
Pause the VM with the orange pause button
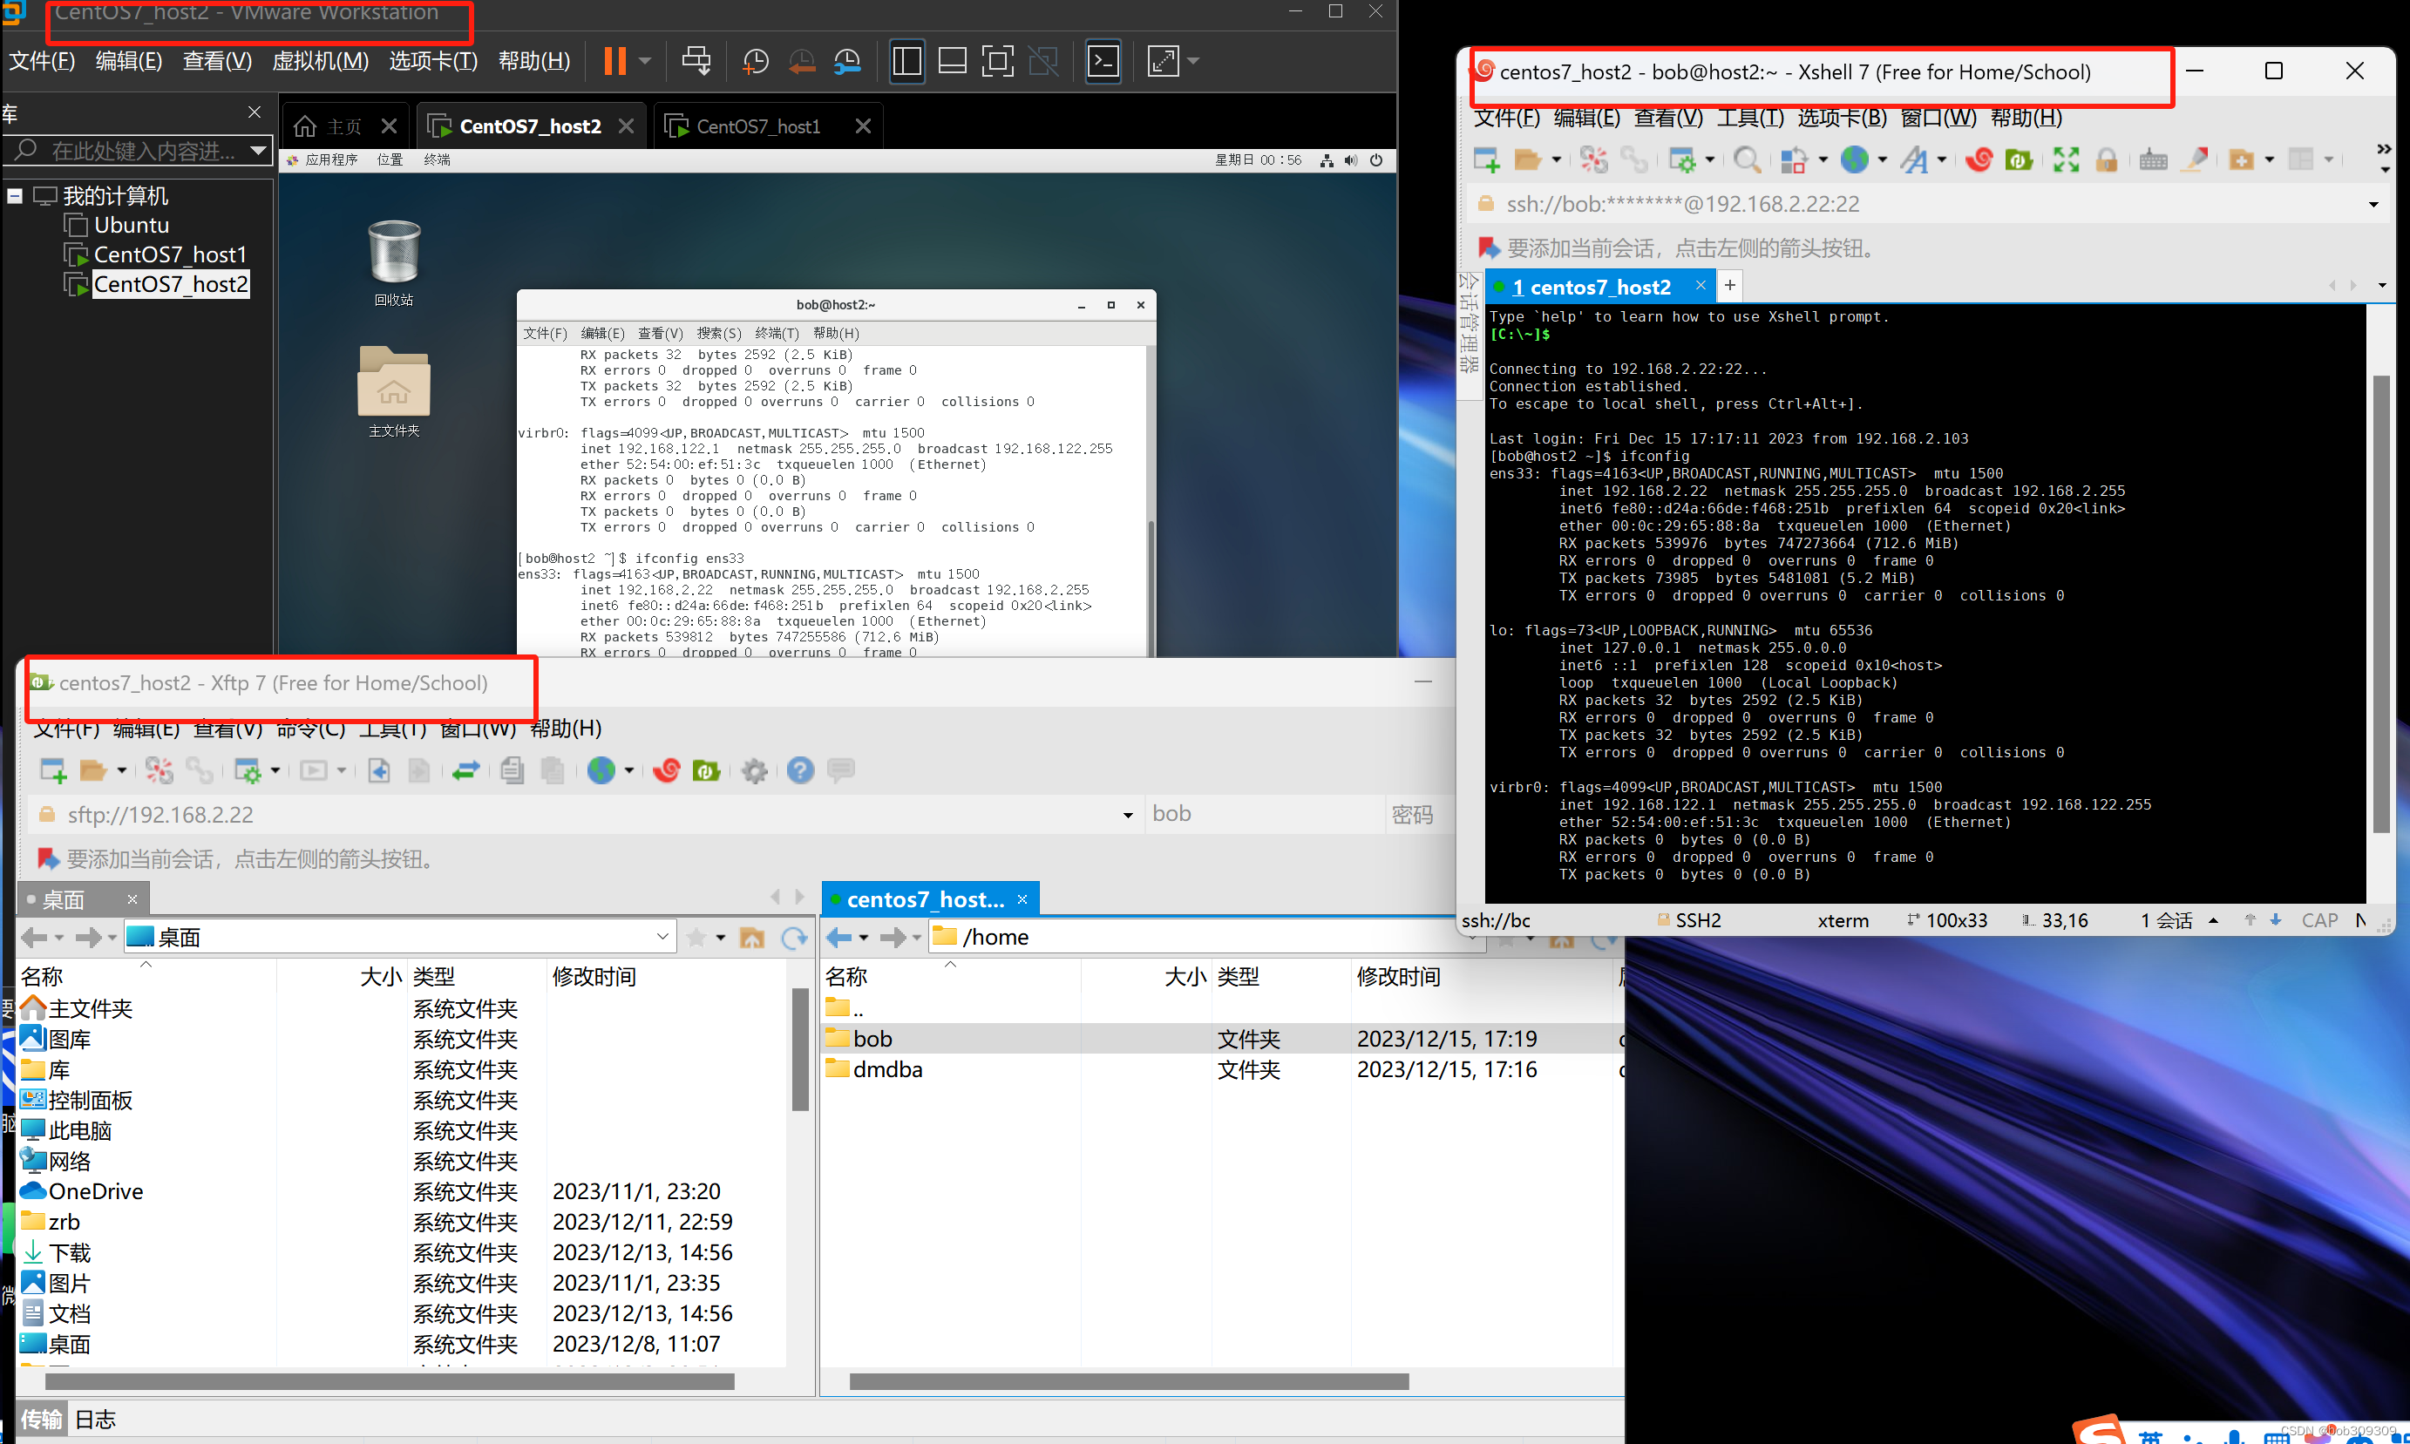pyautogui.click(x=614, y=61)
